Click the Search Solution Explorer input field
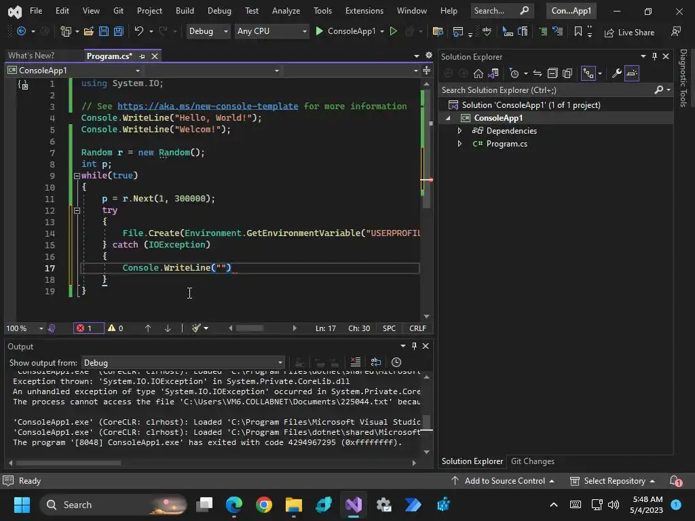The width and height of the screenshot is (695, 521). 546,90
